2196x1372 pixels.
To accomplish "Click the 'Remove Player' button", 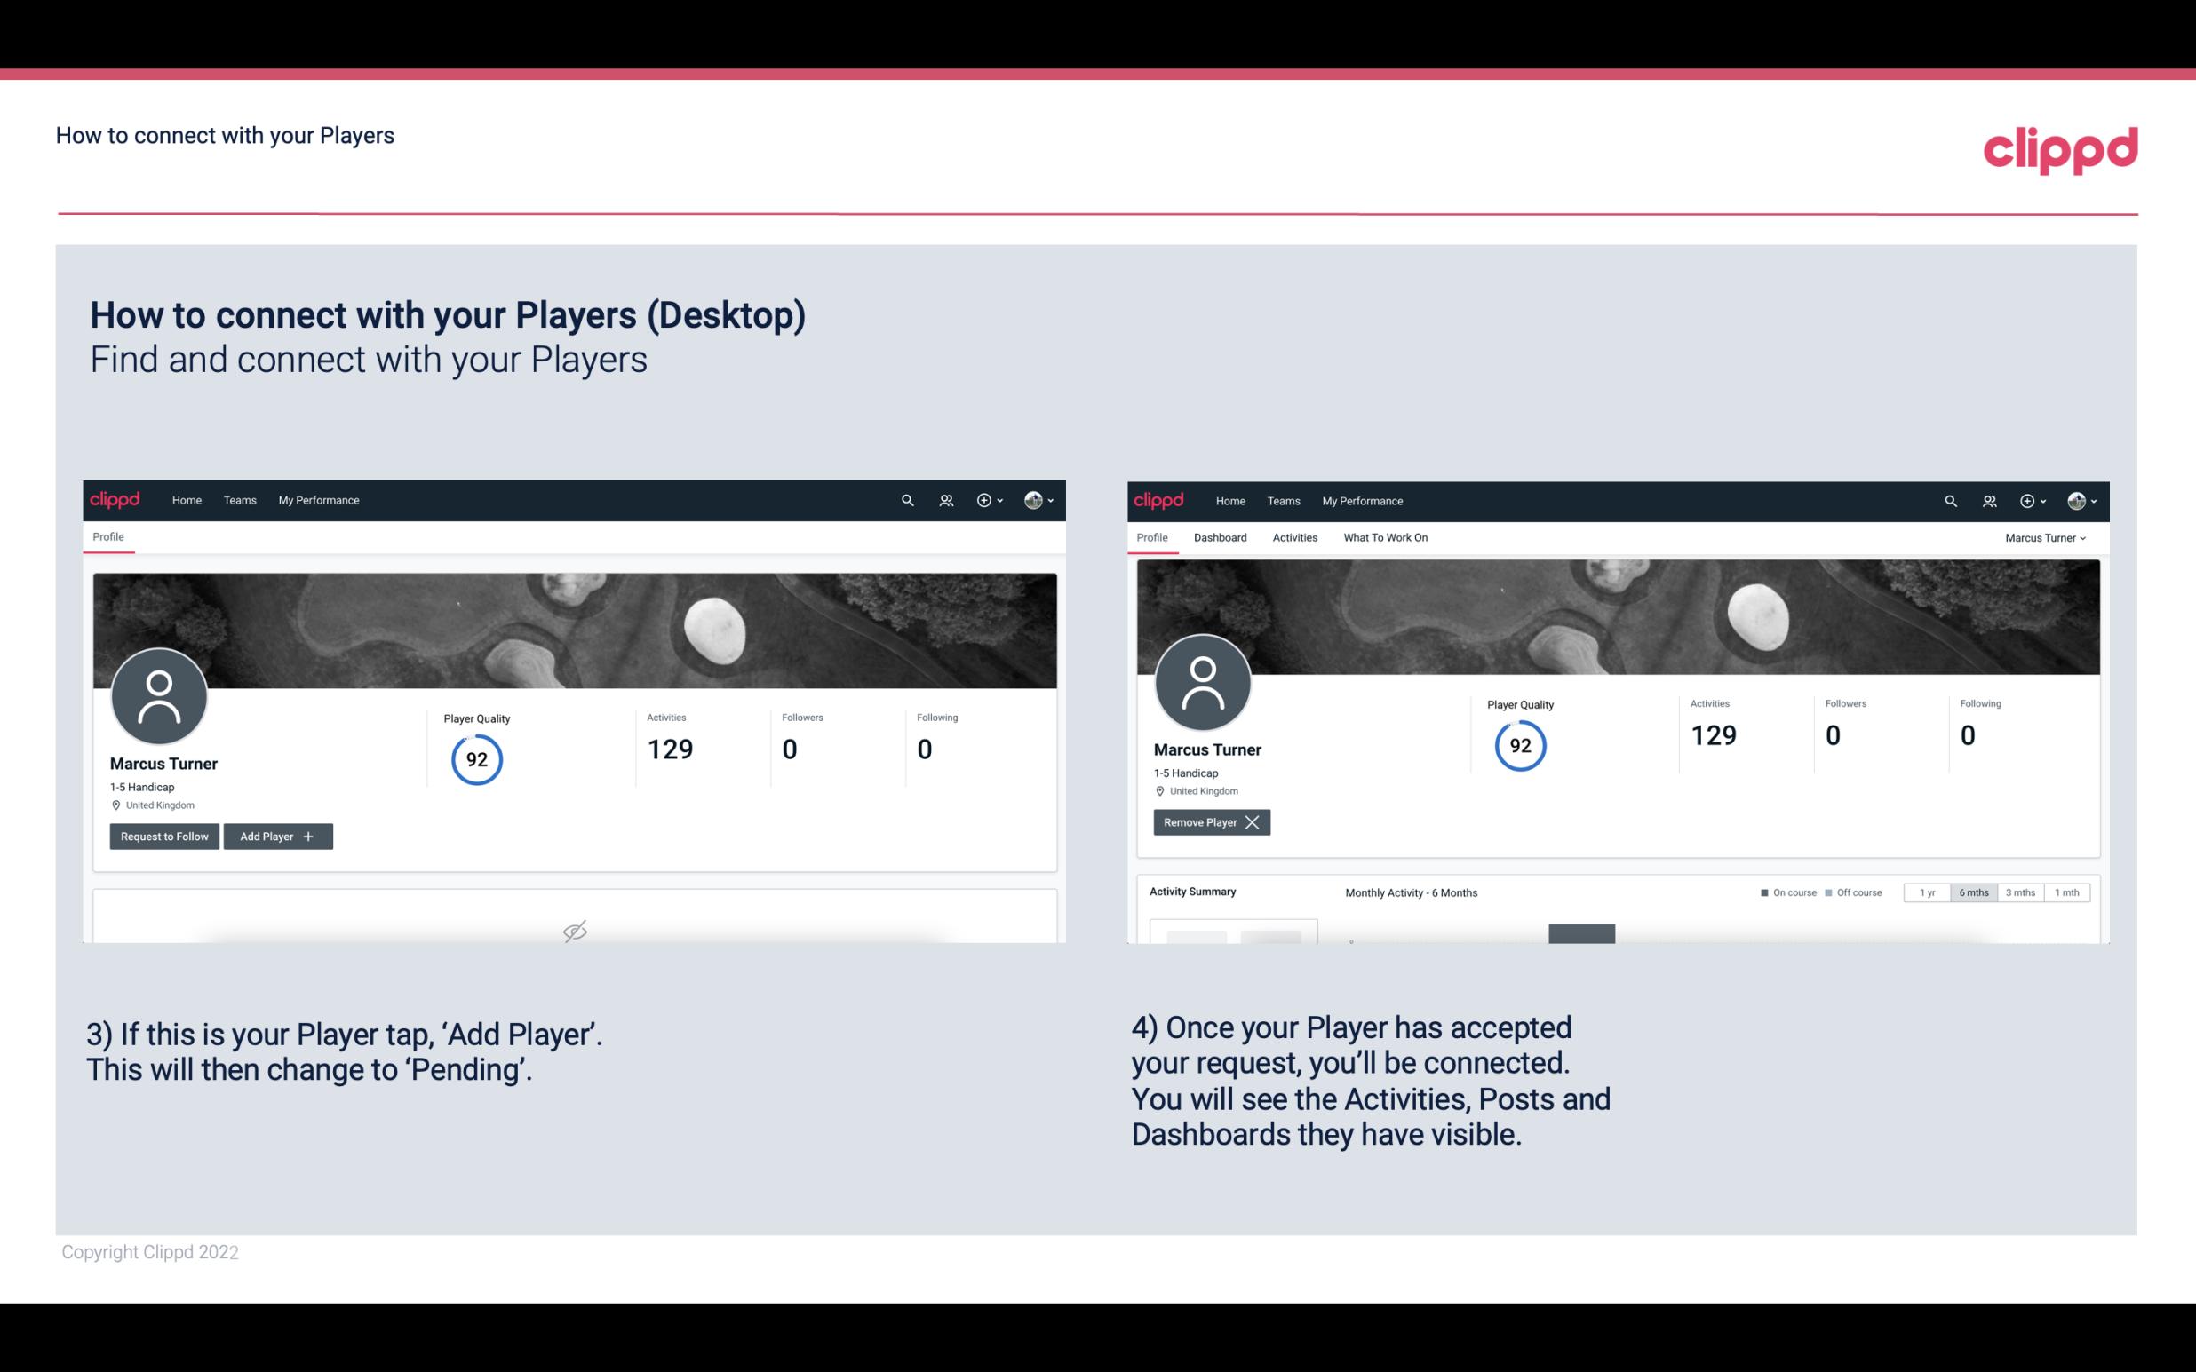I will pyautogui.click(x=1209, y=822).
